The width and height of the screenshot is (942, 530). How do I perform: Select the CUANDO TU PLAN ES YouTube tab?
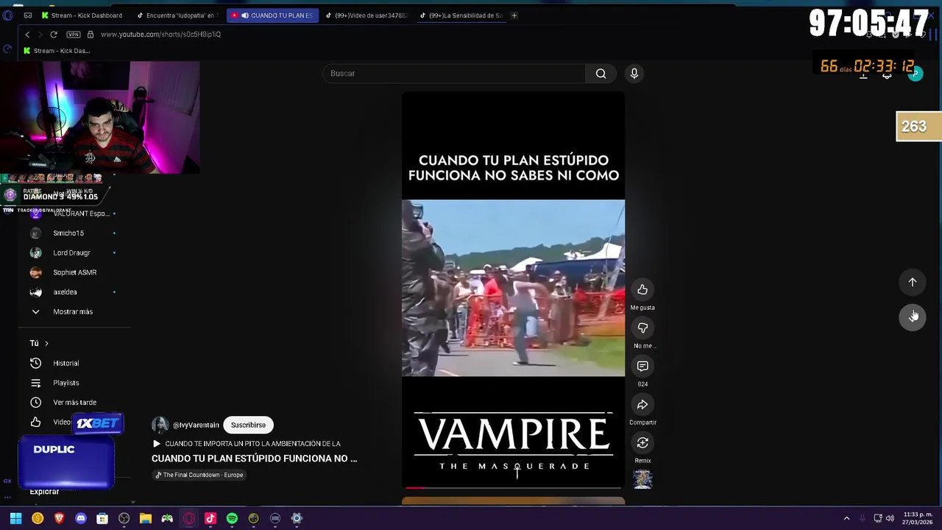(x=273, y=15)
